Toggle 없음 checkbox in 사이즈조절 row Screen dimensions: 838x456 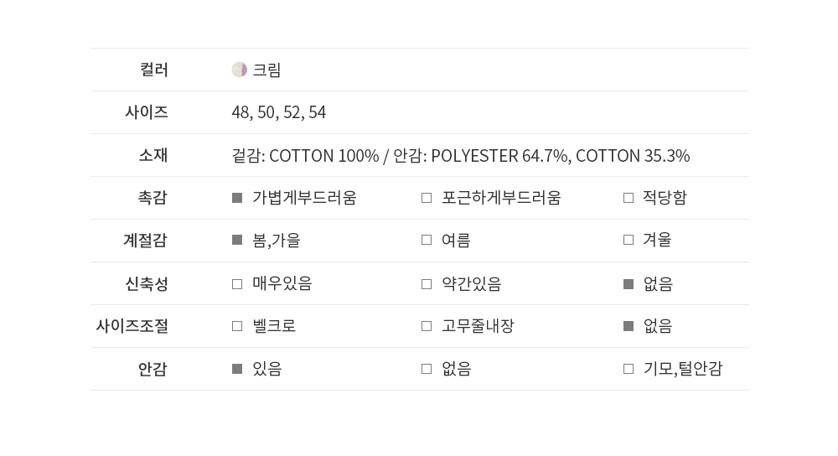click(628, 326)
